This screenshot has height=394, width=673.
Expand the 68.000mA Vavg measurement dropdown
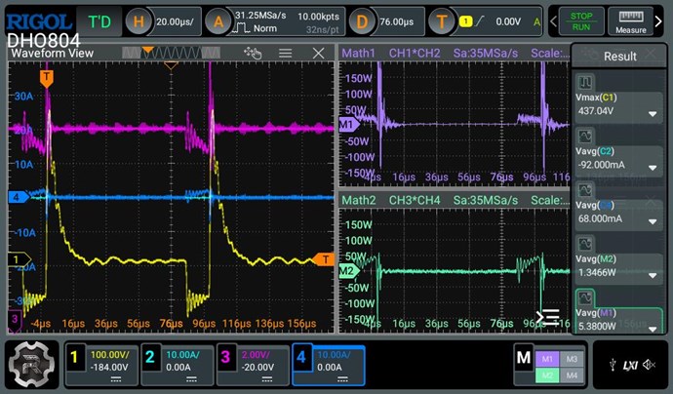coord(653,221)
